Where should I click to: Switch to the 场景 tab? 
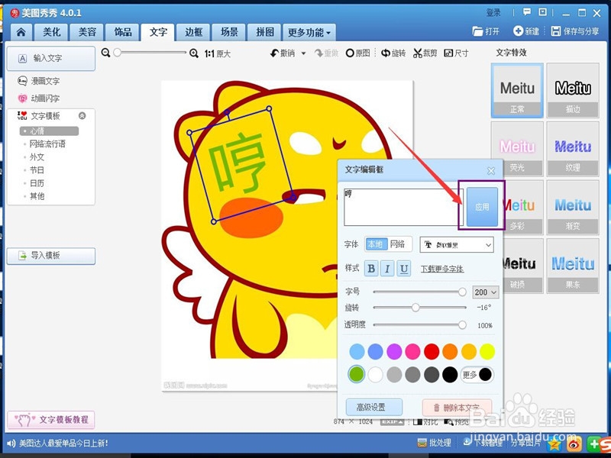[x=229, y=32]
